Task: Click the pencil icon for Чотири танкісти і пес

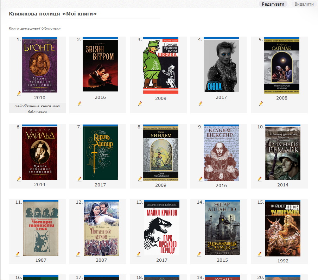Action: click(x=18, y=254)
